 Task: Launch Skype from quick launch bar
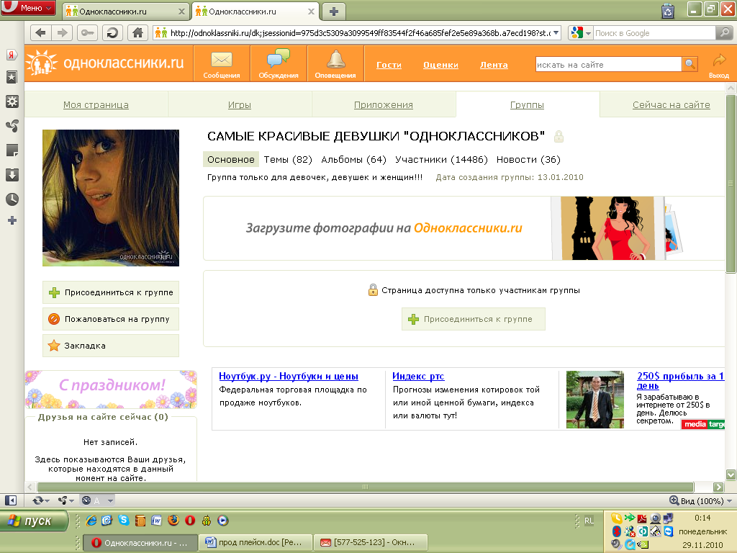(124, 520)
